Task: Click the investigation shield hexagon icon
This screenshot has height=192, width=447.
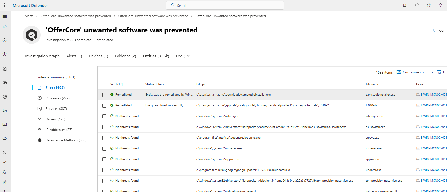Action: (x=32, y=35)
